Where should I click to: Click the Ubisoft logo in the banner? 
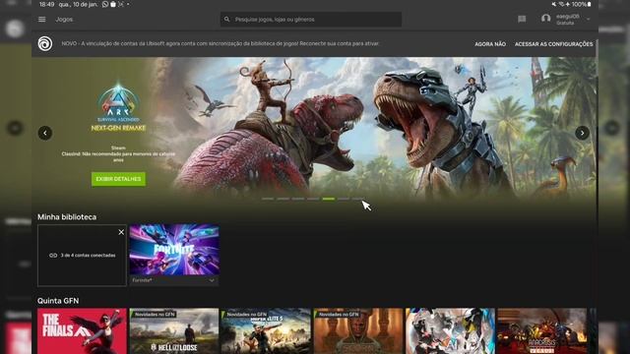tap(45, 43)
